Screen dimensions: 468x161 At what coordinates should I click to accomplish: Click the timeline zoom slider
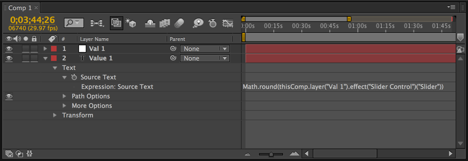point(271,154)
